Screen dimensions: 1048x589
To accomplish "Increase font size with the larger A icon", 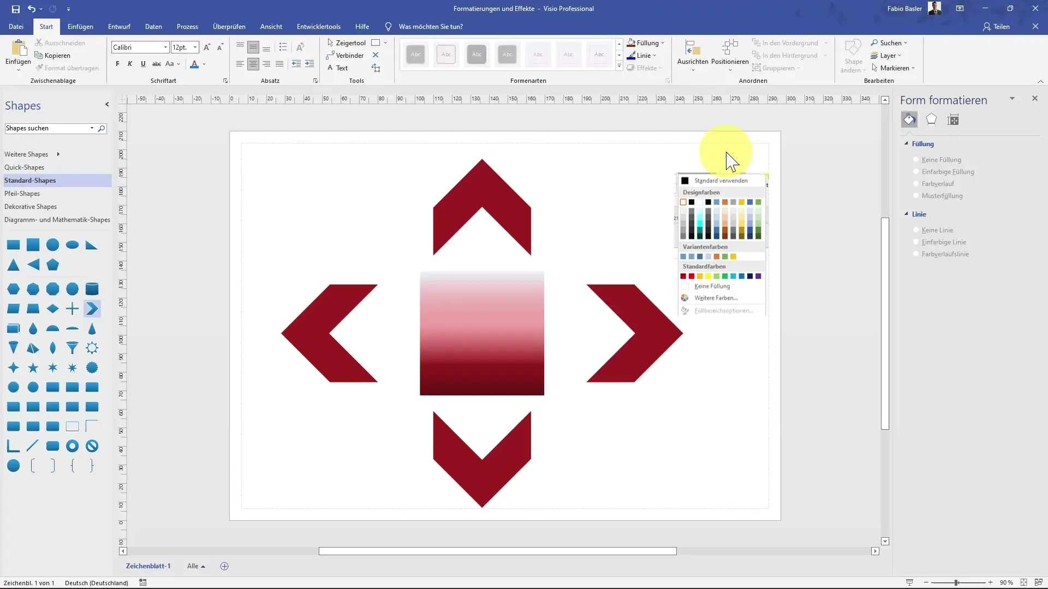I will click(x=207, y=47).
